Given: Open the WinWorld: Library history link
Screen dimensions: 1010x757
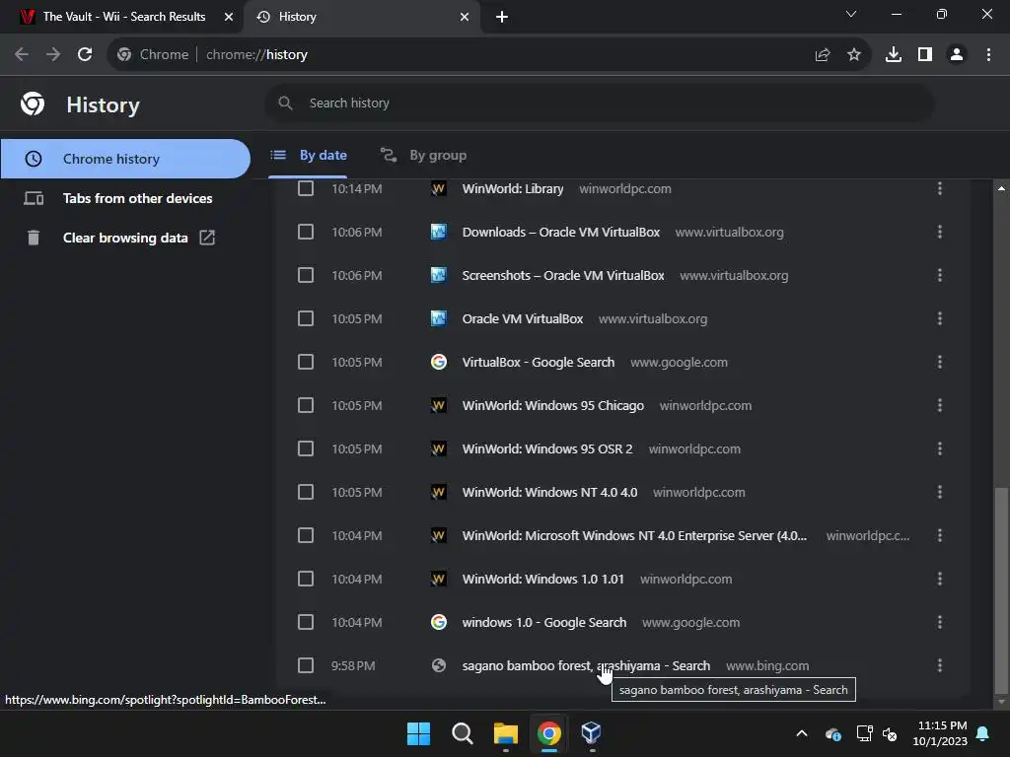Looking at the screenshot, I should pyautogui.click(x=513, y=188).
